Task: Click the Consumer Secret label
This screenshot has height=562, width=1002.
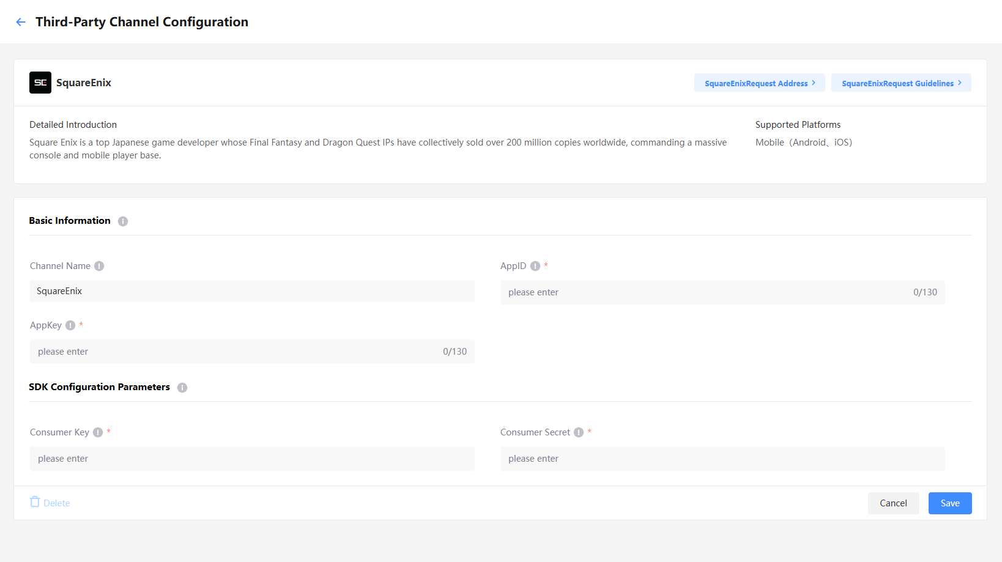Action: [535, 432]
